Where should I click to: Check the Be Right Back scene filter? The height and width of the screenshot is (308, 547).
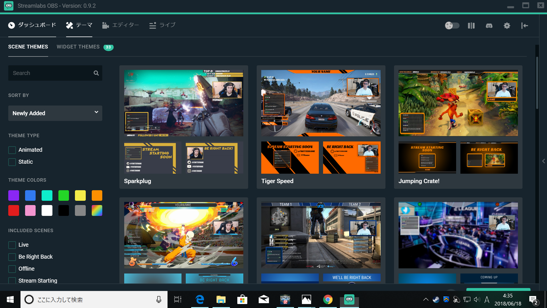pos(12,257)
